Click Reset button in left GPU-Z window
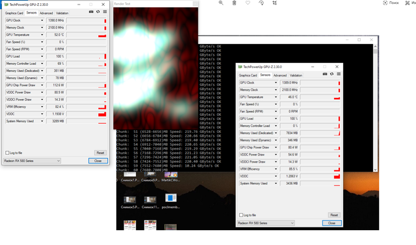The height and width of the screenshot is (245, 416). point(100,153)
